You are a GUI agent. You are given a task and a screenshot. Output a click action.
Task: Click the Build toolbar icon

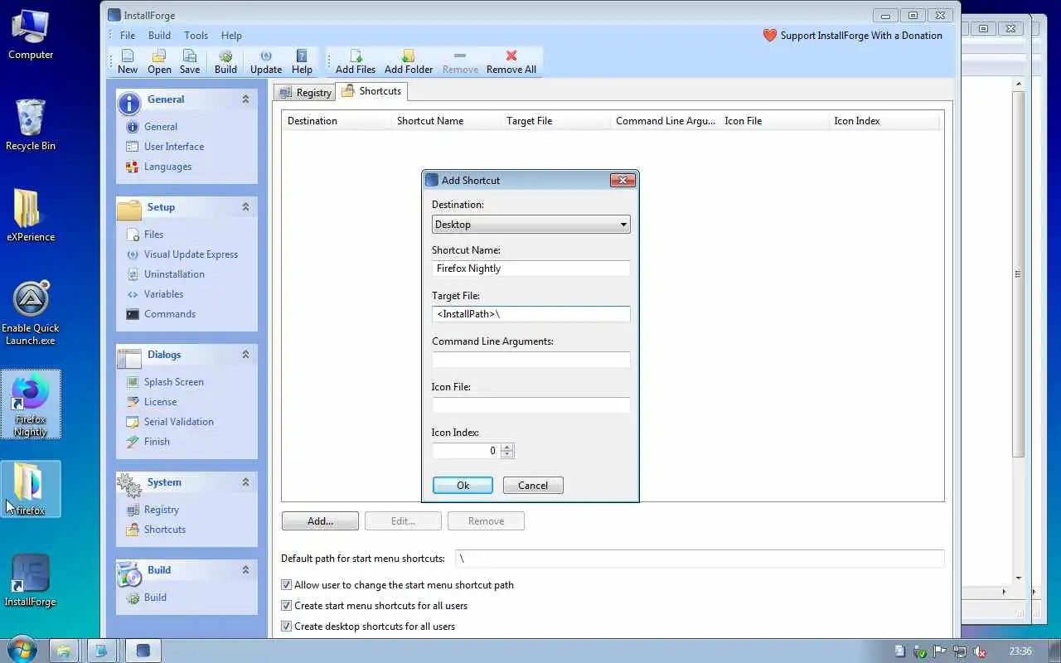point(225,61)
